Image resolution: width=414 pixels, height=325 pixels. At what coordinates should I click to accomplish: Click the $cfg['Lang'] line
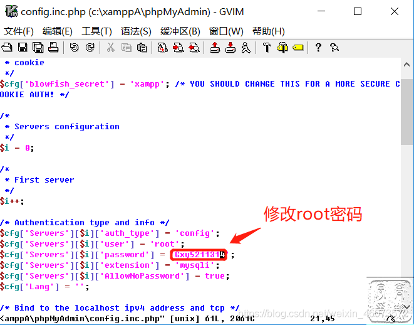point(44,287)
